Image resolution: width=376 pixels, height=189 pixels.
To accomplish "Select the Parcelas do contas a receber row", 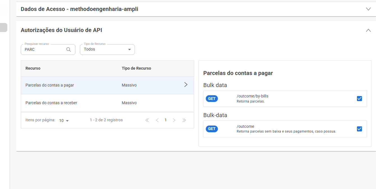I will coord(107,103).
